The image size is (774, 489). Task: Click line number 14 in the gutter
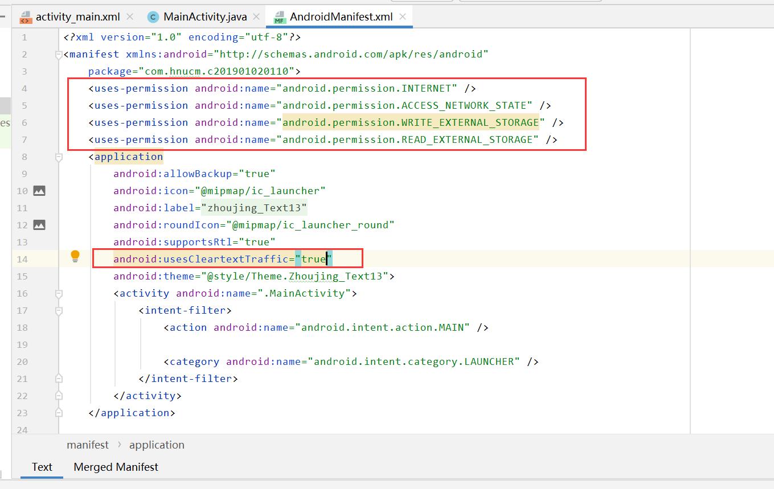[x=22, y=259]
